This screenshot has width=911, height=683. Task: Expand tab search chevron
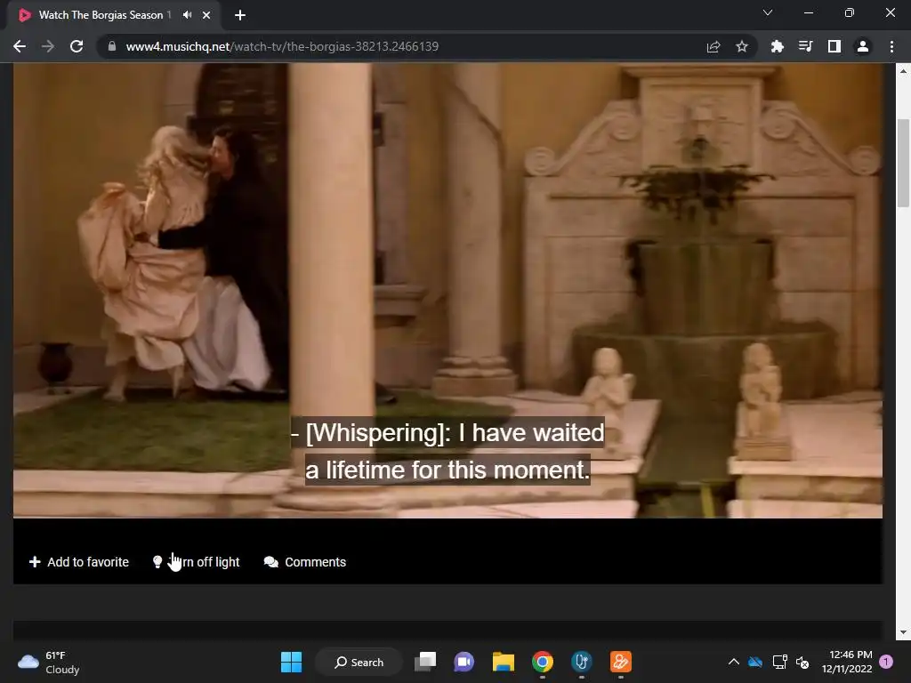768,12
